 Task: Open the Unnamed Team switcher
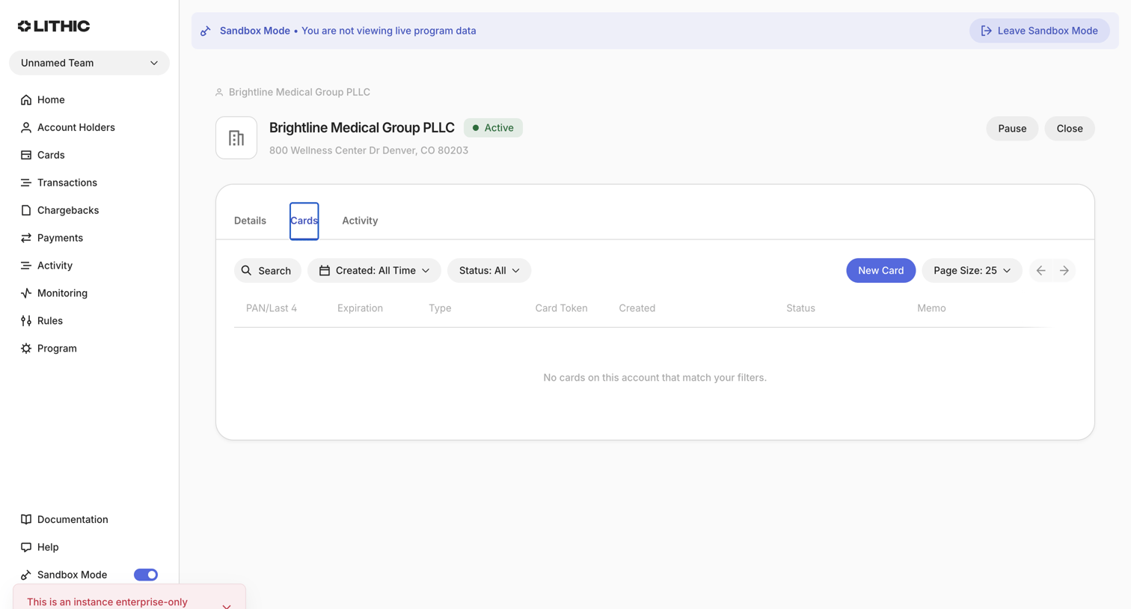tap(89, 63)
